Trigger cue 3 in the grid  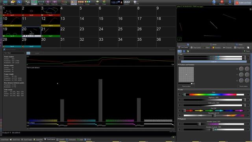51,11
